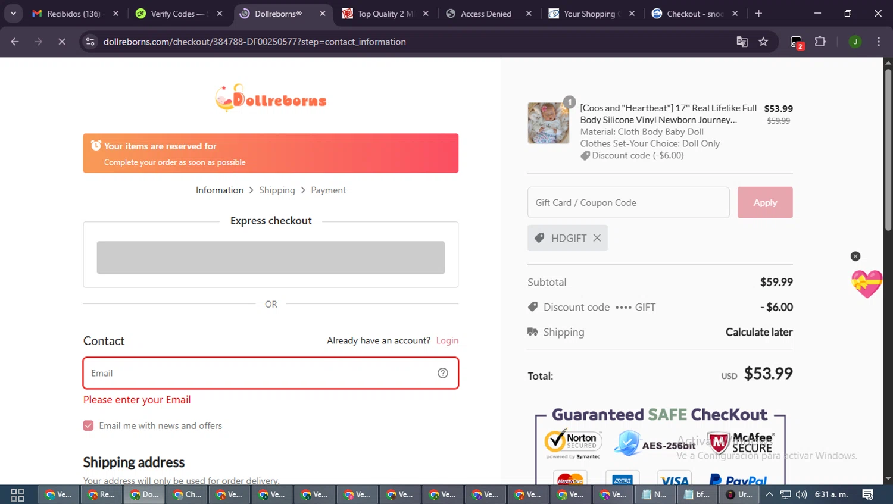
Task: Go forward one page
Action: coord(38,42)
